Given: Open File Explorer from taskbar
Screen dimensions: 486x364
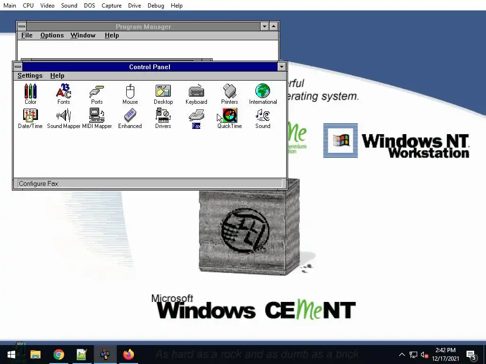Looking at the screenshot, I should coord(35,355).
